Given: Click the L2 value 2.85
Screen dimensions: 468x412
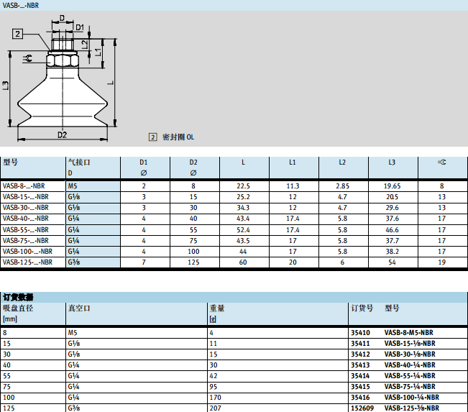Looking at the screenshot, I should point(342,186).
